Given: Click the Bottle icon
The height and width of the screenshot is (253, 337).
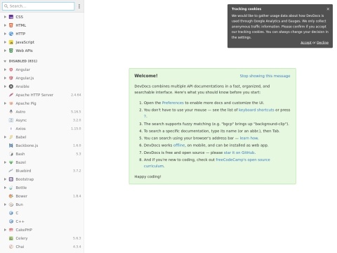Looking at the screenshot, I should [x=11, y=188].
